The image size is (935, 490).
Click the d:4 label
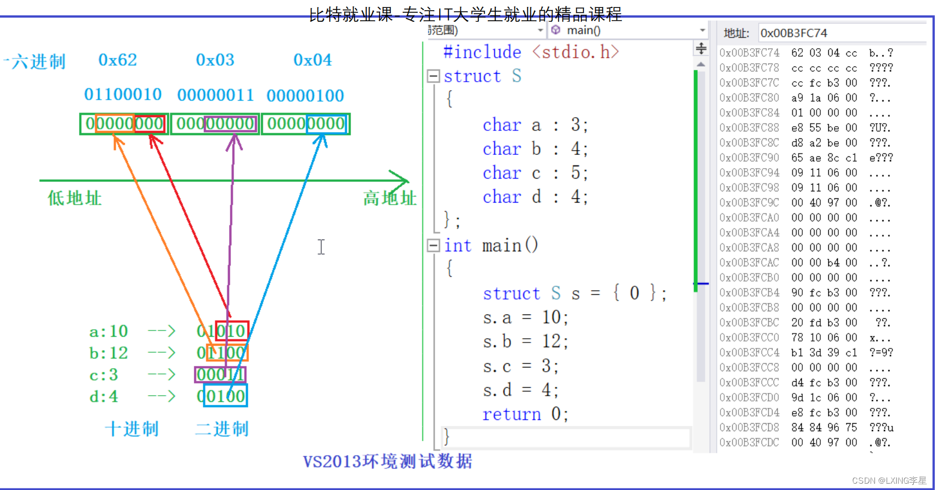point(104,397)
